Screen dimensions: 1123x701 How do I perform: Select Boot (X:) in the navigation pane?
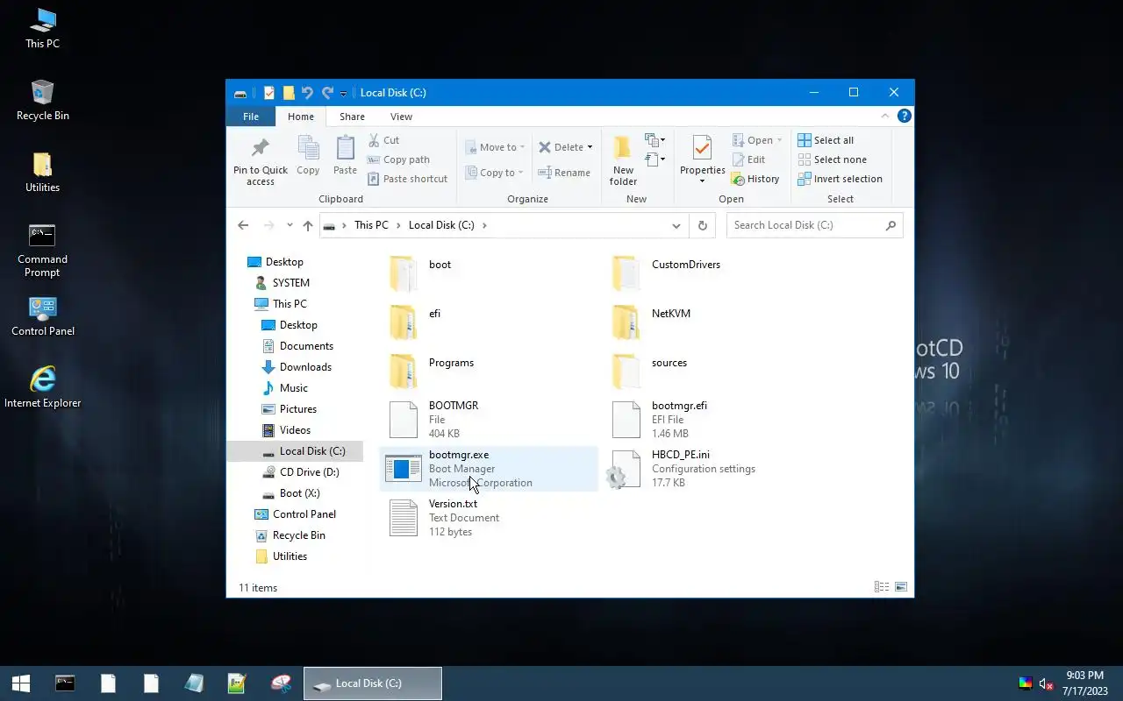[x=291, y=493]
